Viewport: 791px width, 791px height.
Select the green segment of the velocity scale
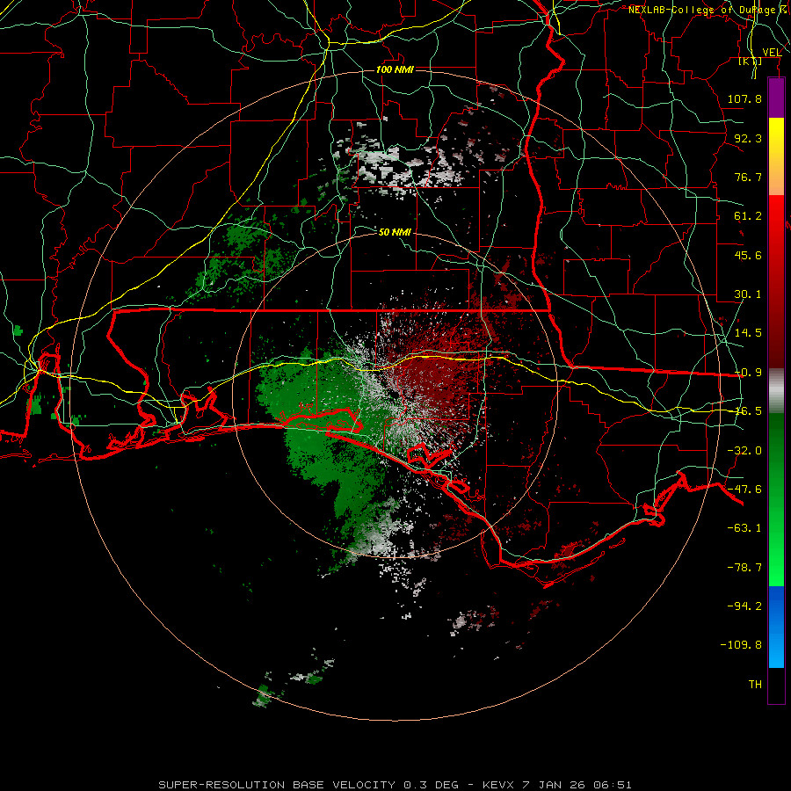pos(776,500)
